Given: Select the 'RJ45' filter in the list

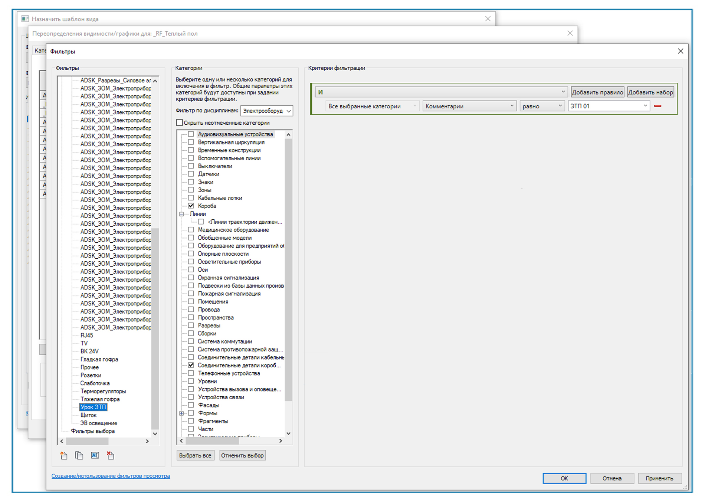Looking at the screenshot, I should (x=87, y=335).
